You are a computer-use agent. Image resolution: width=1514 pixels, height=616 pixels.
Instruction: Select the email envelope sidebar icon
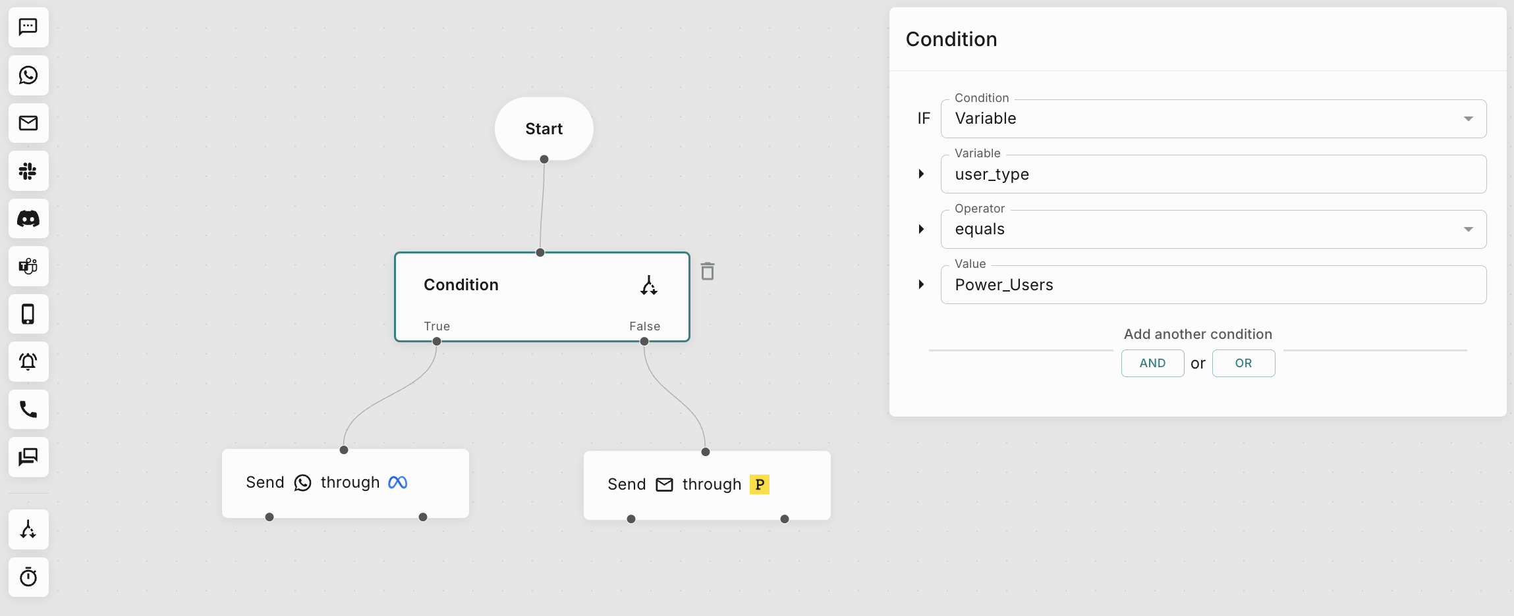[28, 123]
